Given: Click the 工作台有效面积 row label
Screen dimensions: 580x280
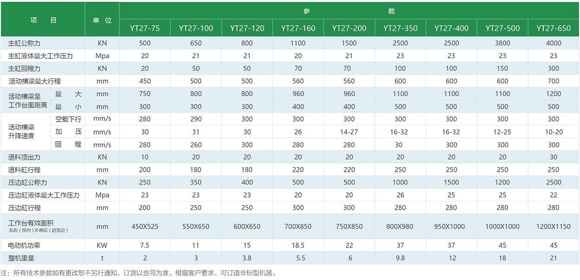Looking at the screenshot, I should (31, 223).
